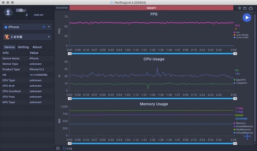The image size is (257, 151).
Task: Toggle the AppCPU legend entry
Action: (x=240, y=80)
